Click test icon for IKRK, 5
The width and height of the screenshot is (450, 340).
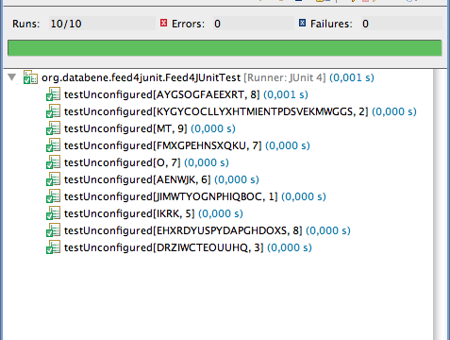click(53, 213)
